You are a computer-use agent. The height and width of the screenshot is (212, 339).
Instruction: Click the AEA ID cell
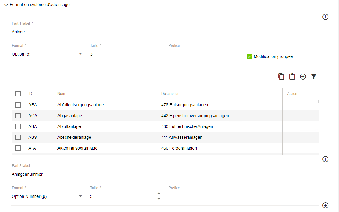tap(39, 105)
